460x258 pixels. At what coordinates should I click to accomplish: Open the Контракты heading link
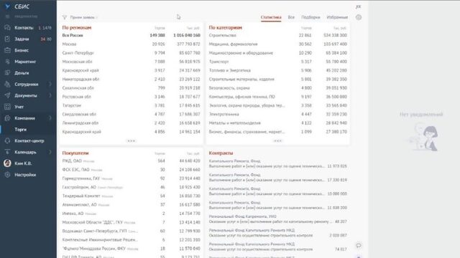221,153
